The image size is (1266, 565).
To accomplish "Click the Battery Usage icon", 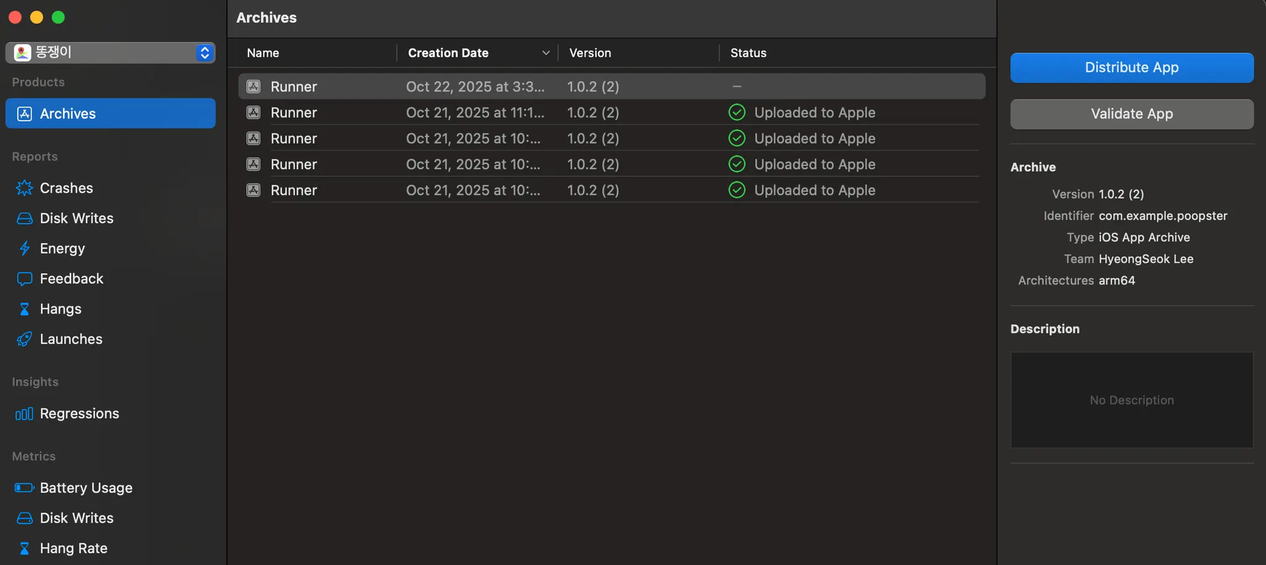I will [x=24, y=488].
